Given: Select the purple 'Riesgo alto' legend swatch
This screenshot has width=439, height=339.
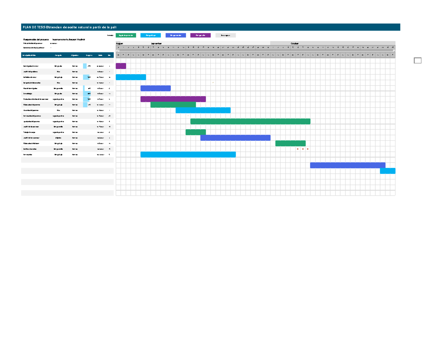Looking at the screenshot, I should 200,35.
